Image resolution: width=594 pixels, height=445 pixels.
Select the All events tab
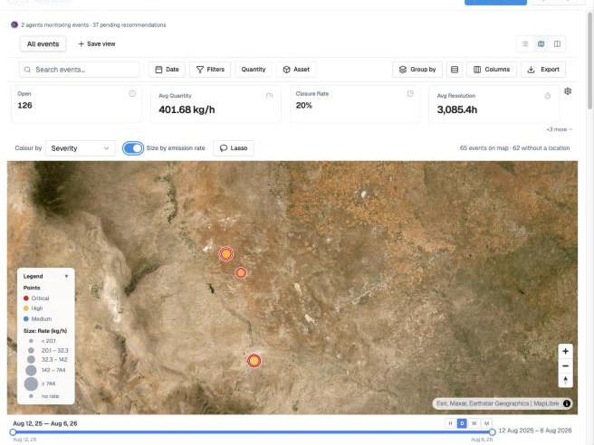point(43,44)
